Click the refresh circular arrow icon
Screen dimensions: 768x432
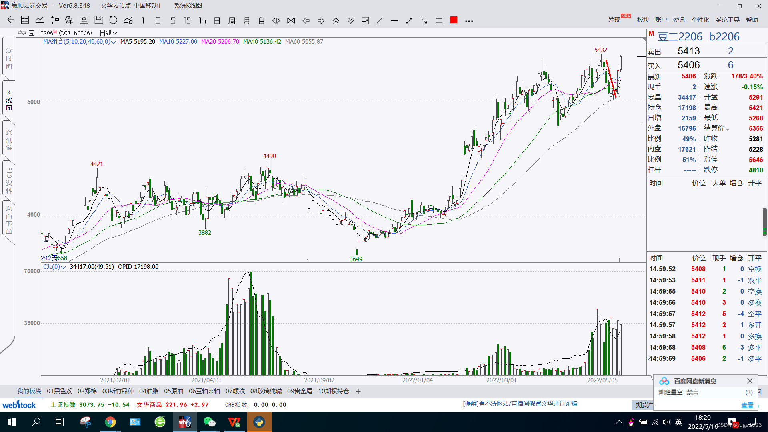pos(114,20)
